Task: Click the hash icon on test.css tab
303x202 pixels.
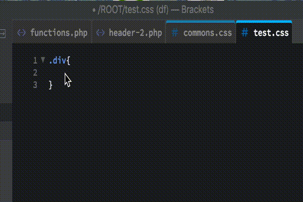Action: click(245, 32)
